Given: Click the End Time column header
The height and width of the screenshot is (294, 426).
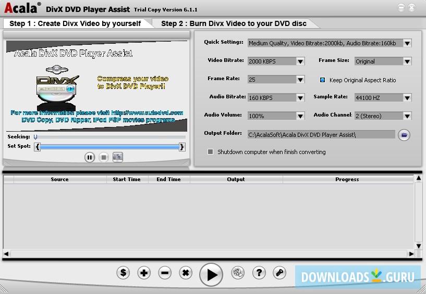Looking at the screenshot, I should pos(169,180).
